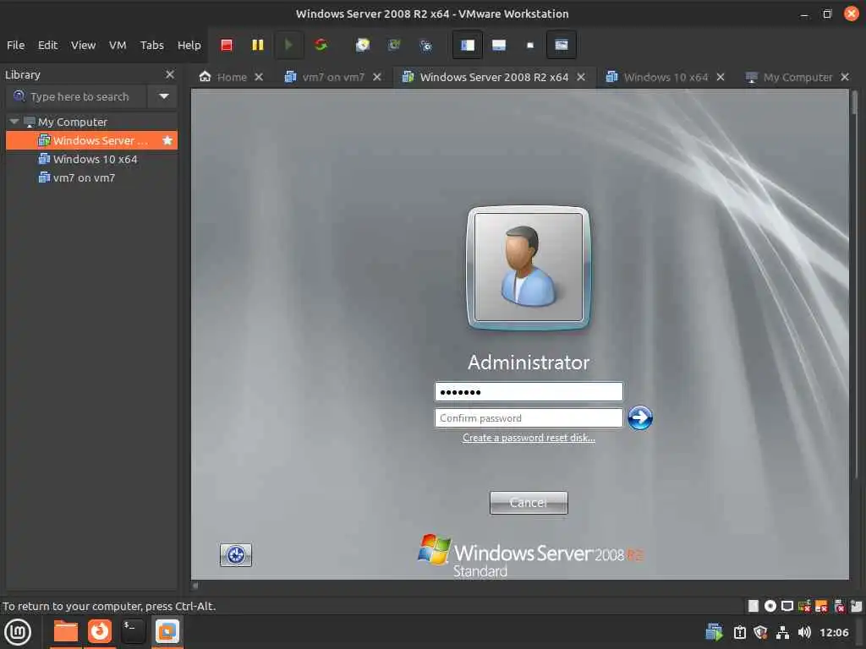Open the VM menu
Screen dimensions: 866x649
117,46
